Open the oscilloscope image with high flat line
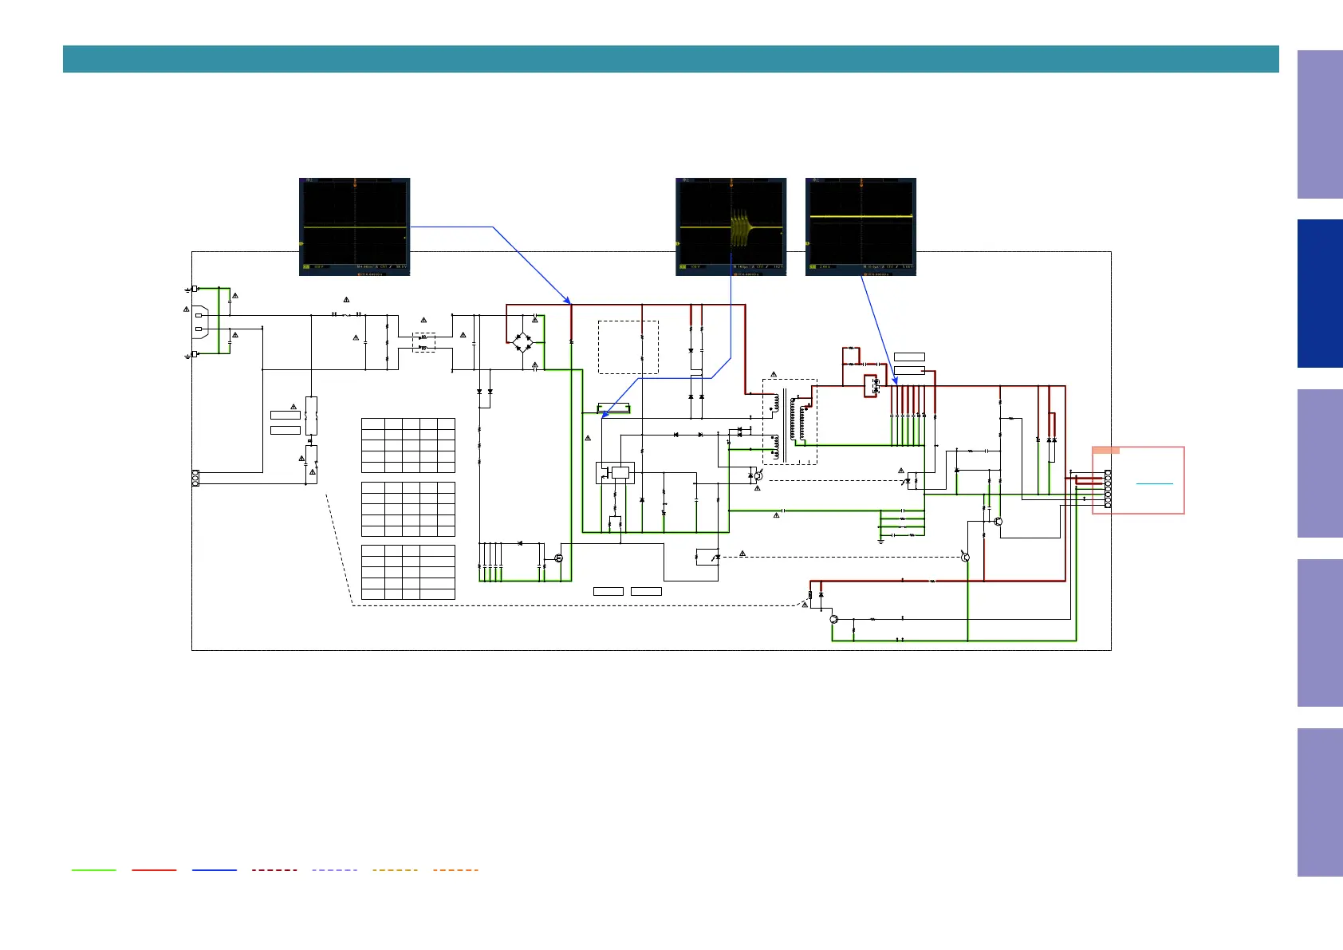1343x950 pixels. click(861, 227)
